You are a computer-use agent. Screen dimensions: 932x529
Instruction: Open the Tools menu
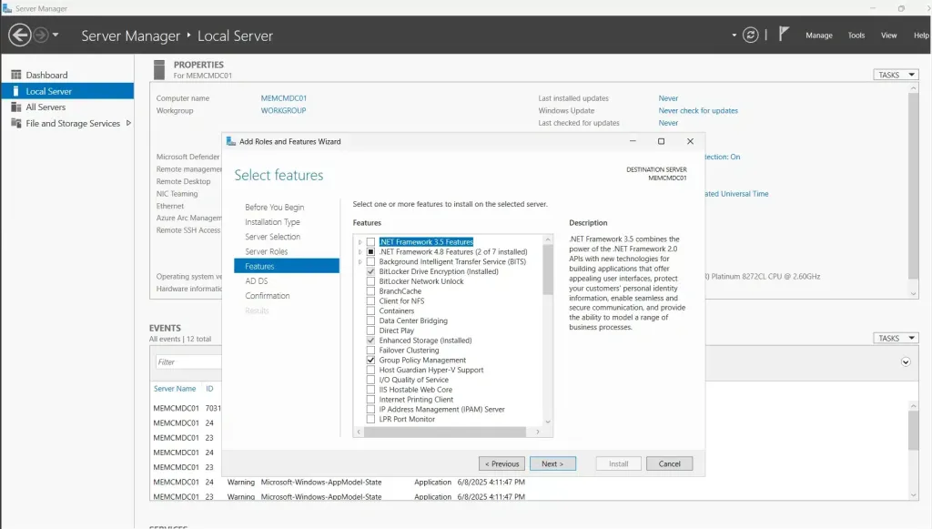click(856, 36)
